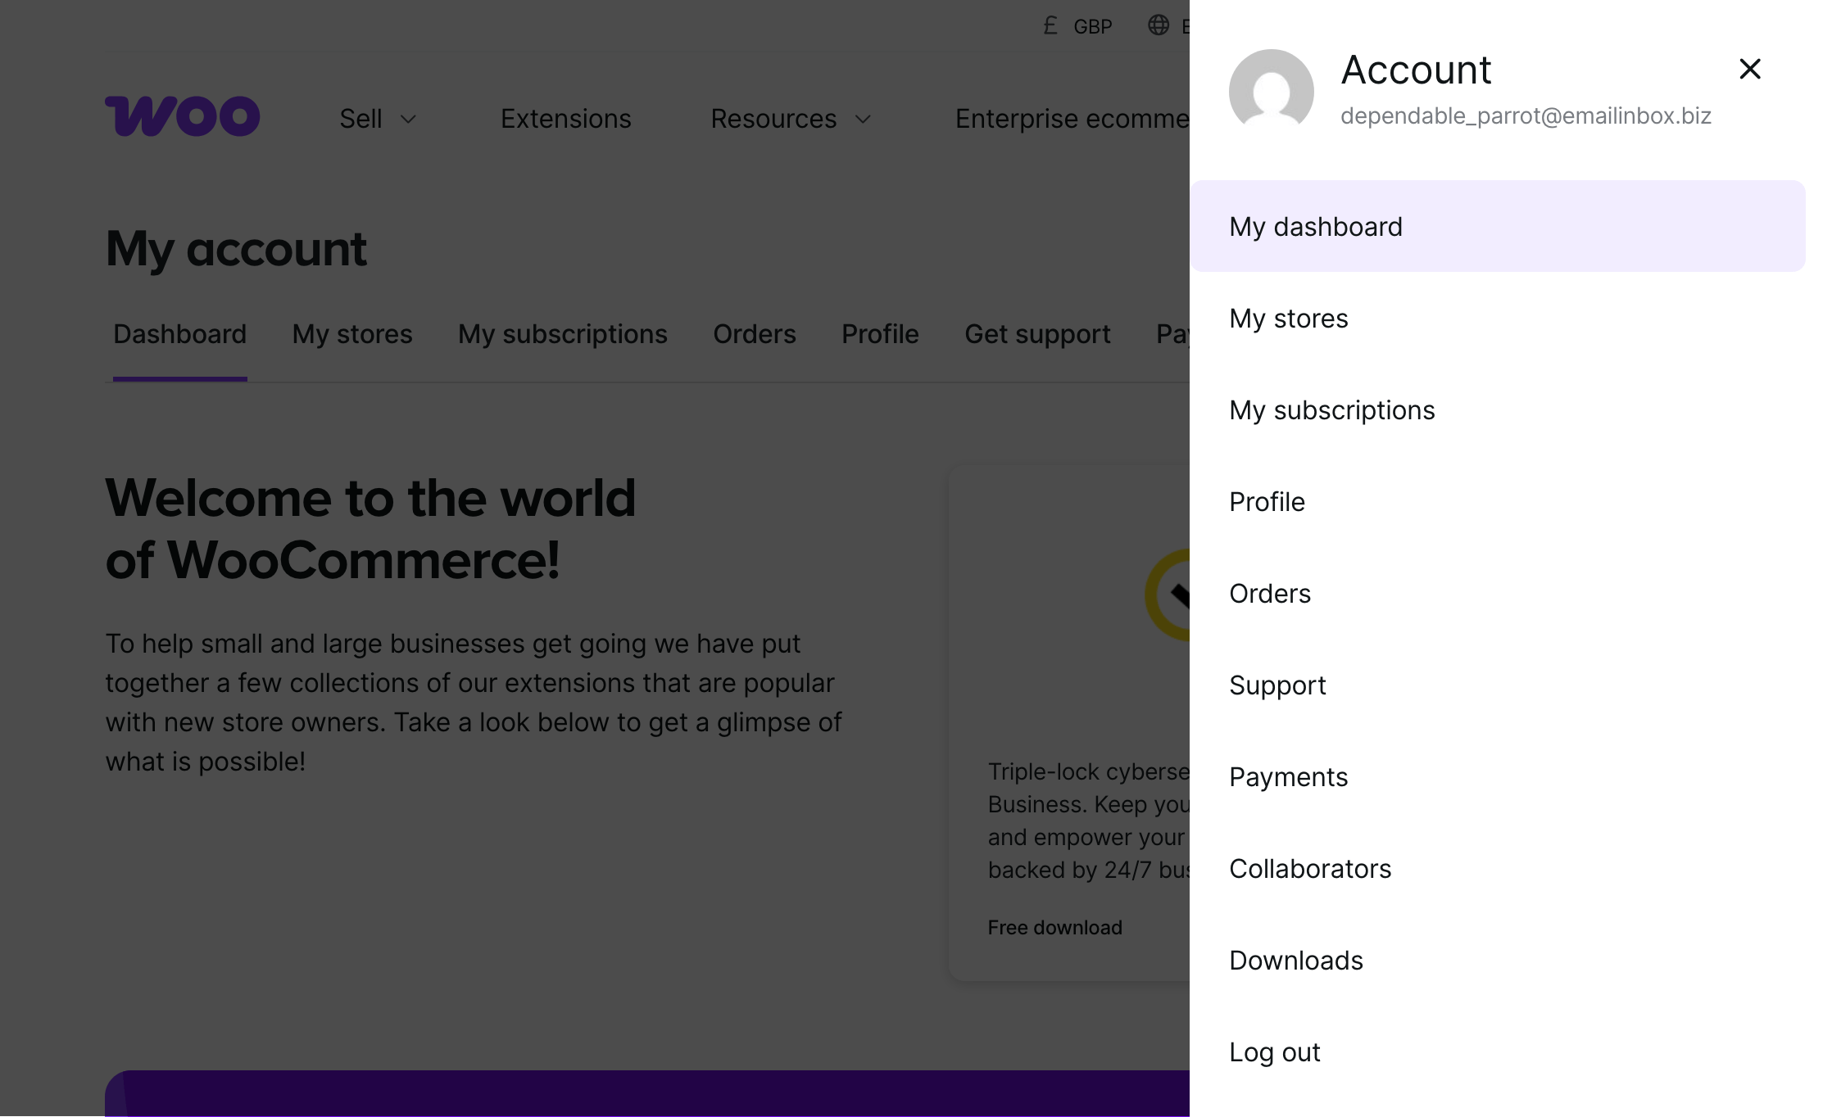
Task: Go to My subscriptions in side panel
Action: pos(1331,410)
